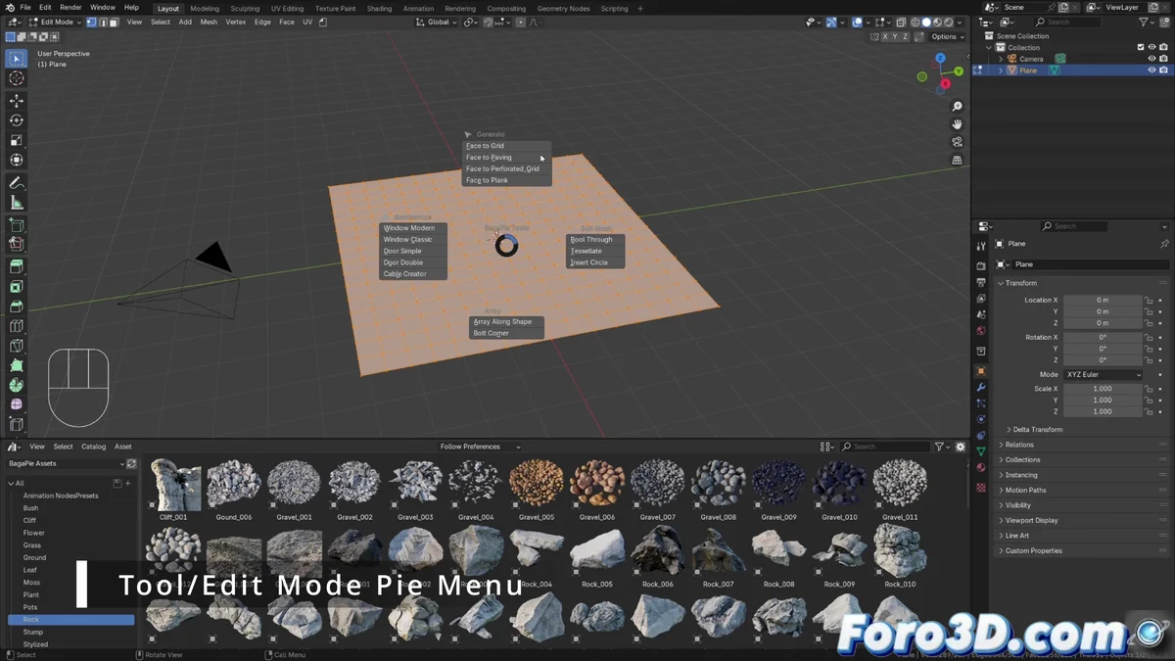Choose Window Modern in pie menu
The width and height of the screenshot is (1175, 661).
coord(413,227)
